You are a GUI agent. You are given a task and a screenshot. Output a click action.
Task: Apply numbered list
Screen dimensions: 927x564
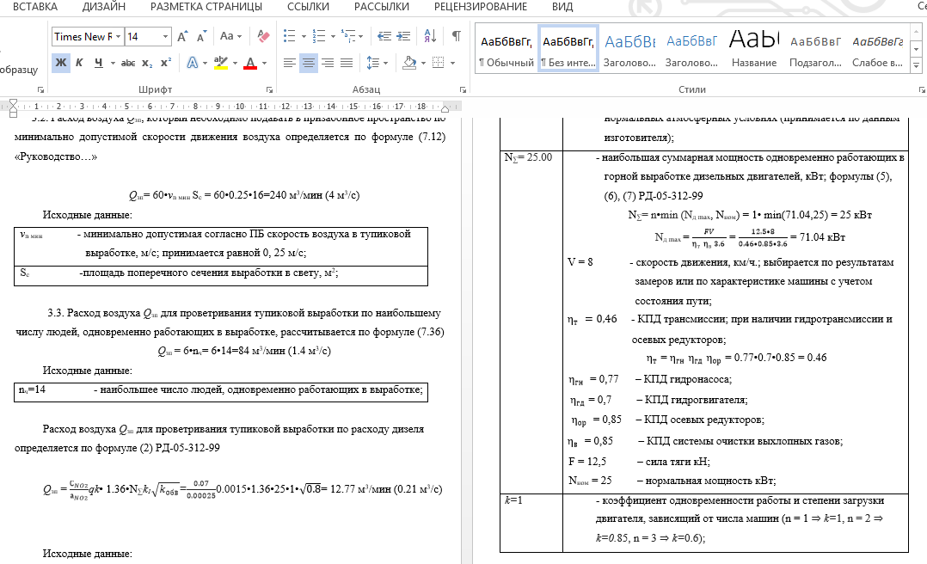(x=319, y=37)
